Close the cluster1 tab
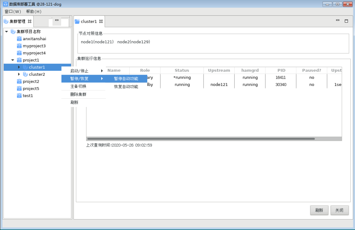 pyautogui.click(x=101, y=21)
